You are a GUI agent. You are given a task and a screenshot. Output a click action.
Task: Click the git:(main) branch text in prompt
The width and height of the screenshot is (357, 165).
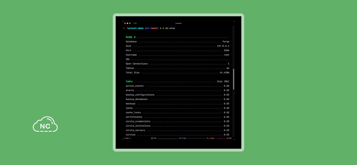[152, 28]
